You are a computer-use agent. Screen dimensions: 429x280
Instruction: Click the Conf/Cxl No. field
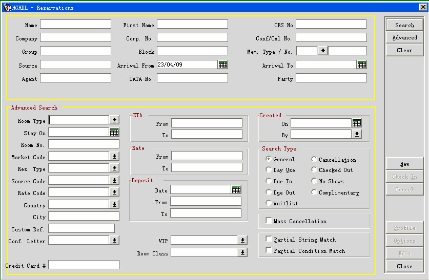click(x=331, y=37)
